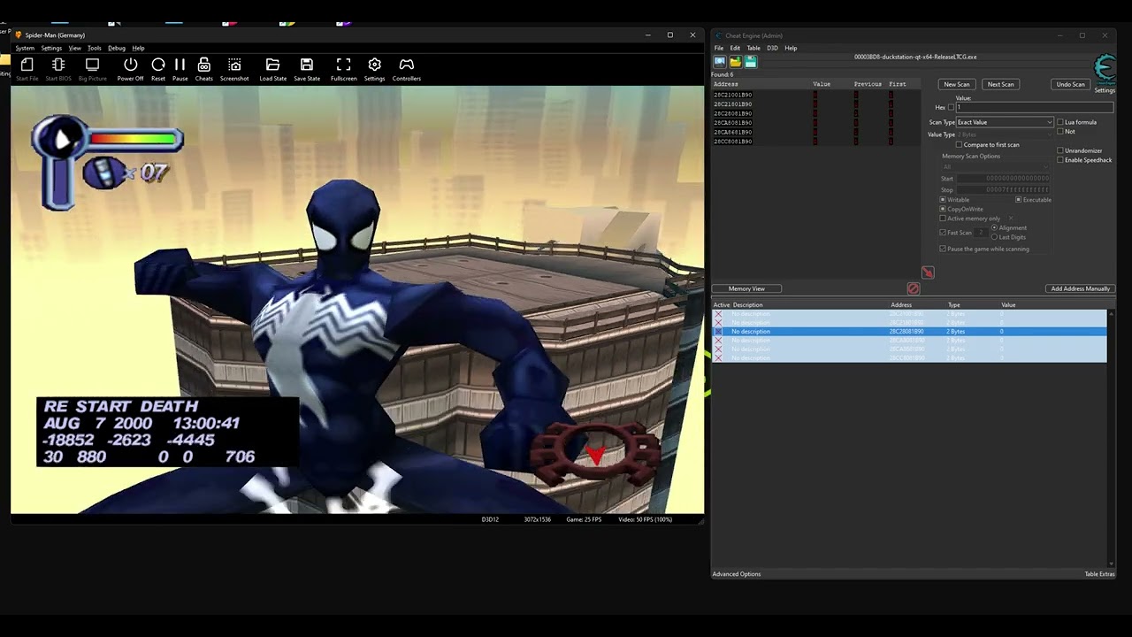Select the Last Digits radio button

click(994, 237)
